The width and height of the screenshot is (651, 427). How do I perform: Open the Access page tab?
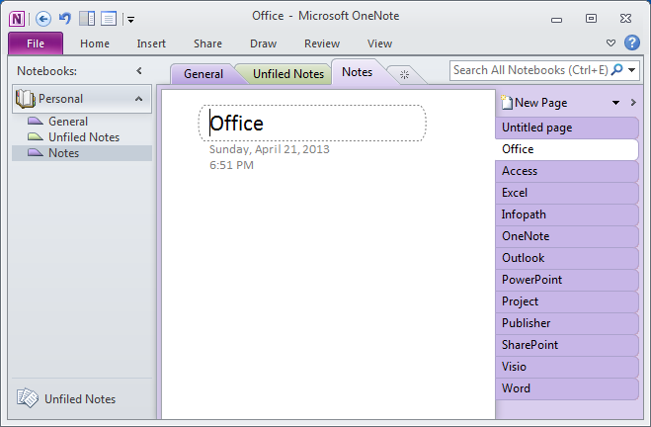pos(567,171)
